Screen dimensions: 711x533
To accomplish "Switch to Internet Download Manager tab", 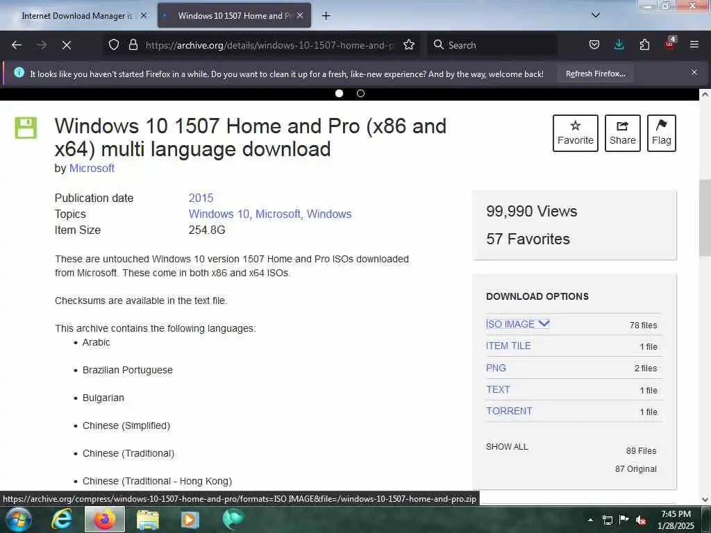I will point(77,16).
